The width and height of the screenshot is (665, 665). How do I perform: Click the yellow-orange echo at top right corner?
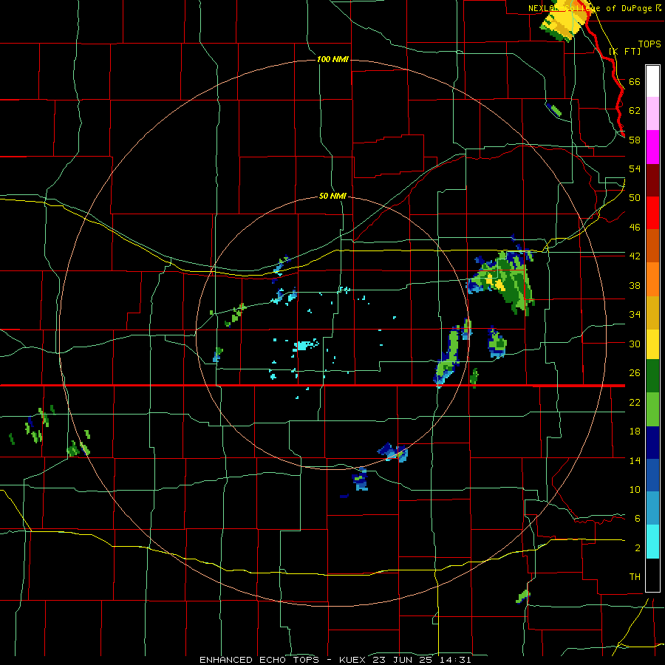click(x=565, y=19)
